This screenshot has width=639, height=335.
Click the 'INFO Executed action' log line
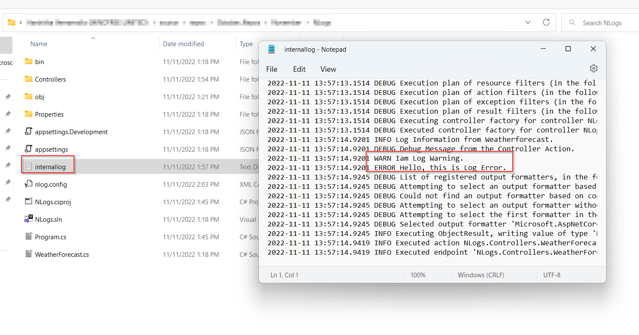[x=432, y=243]
